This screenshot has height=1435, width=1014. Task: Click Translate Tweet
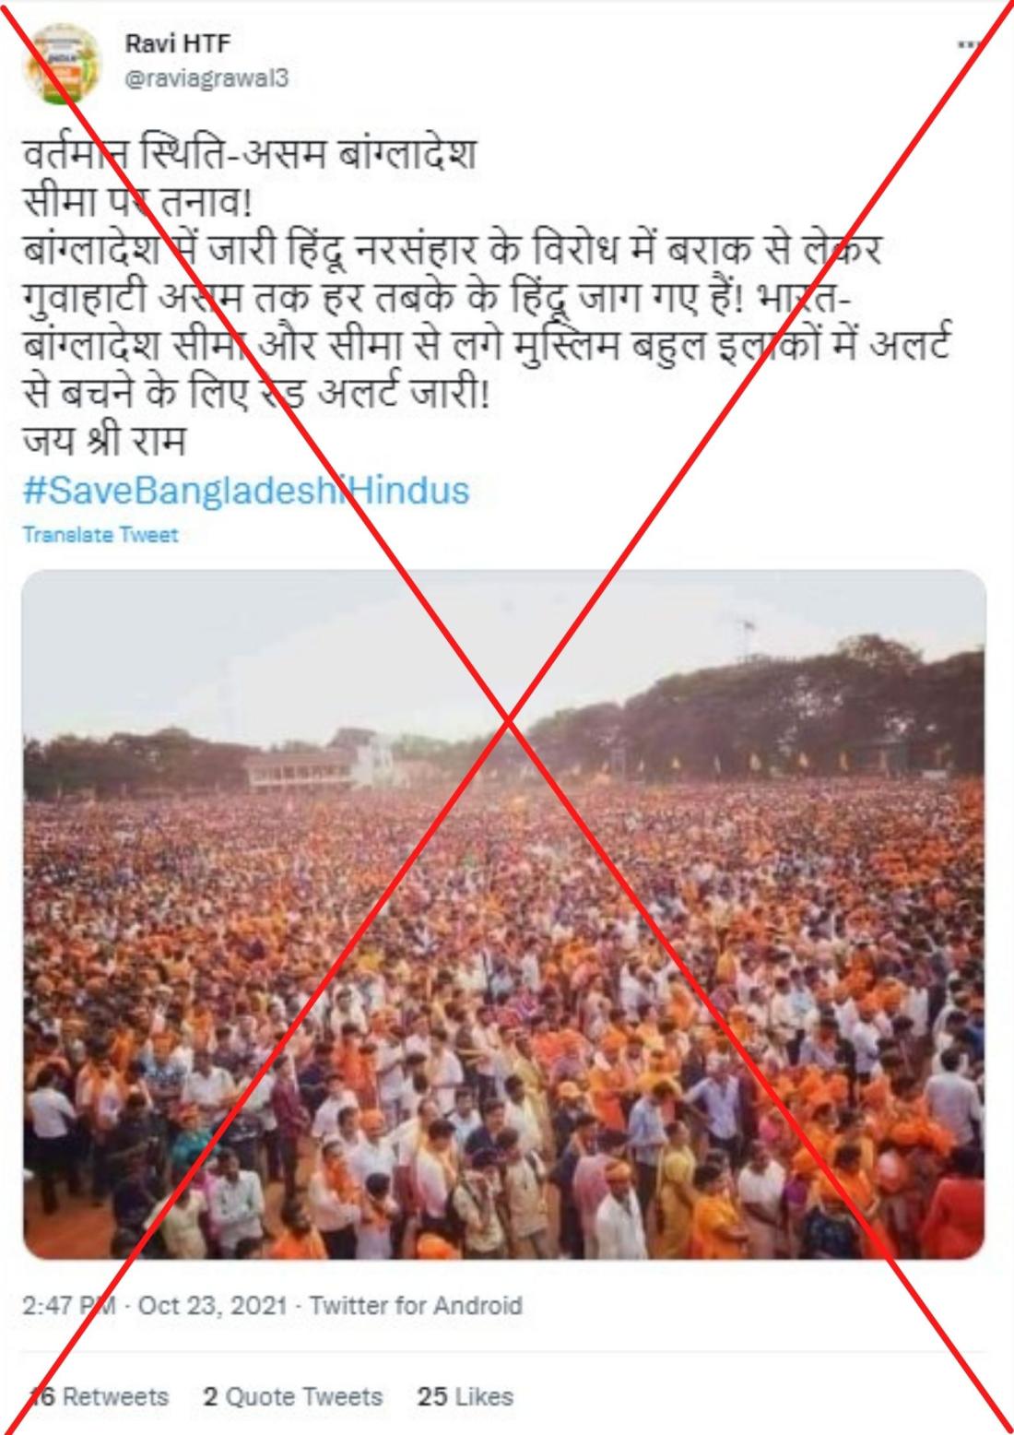[x=100, y=534]
